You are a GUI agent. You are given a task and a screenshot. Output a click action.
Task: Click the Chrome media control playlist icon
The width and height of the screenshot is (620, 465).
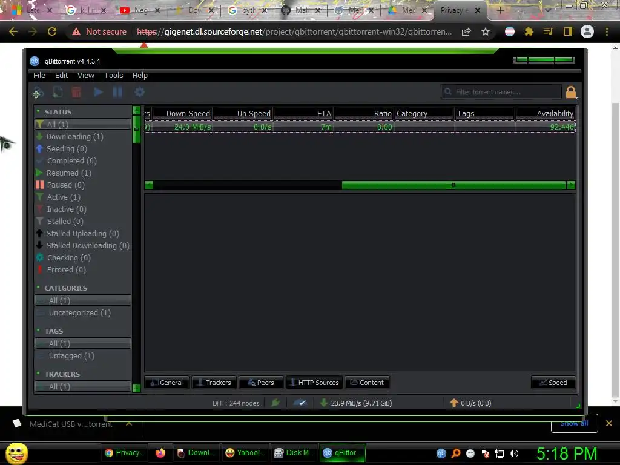click(x=548, y=31)
